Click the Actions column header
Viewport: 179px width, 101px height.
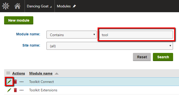click(x=19, y=73)
